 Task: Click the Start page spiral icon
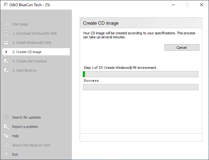tap(6, 24)
